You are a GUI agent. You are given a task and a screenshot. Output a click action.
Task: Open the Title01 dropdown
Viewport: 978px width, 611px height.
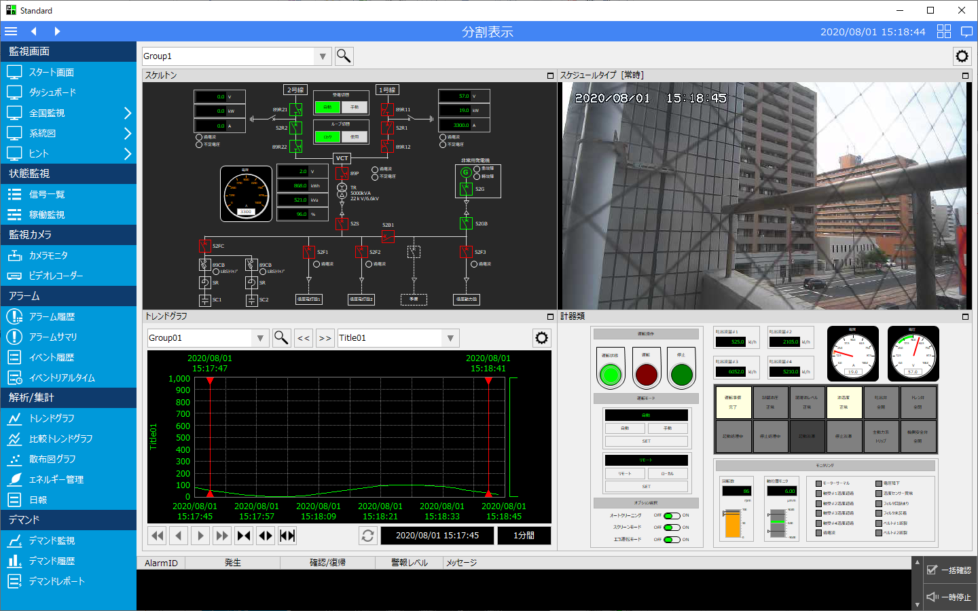click(450, 338)
